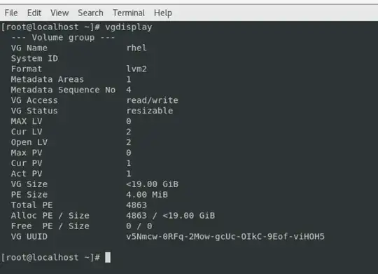Open the View menu

pos(59,13)
